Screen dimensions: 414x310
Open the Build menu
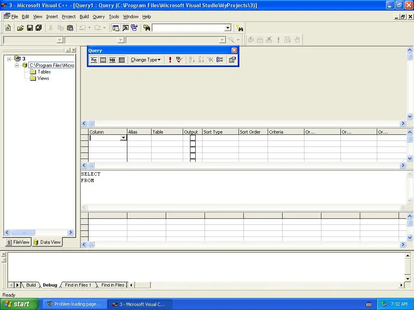pyautogui.click(x=84, y=17)
